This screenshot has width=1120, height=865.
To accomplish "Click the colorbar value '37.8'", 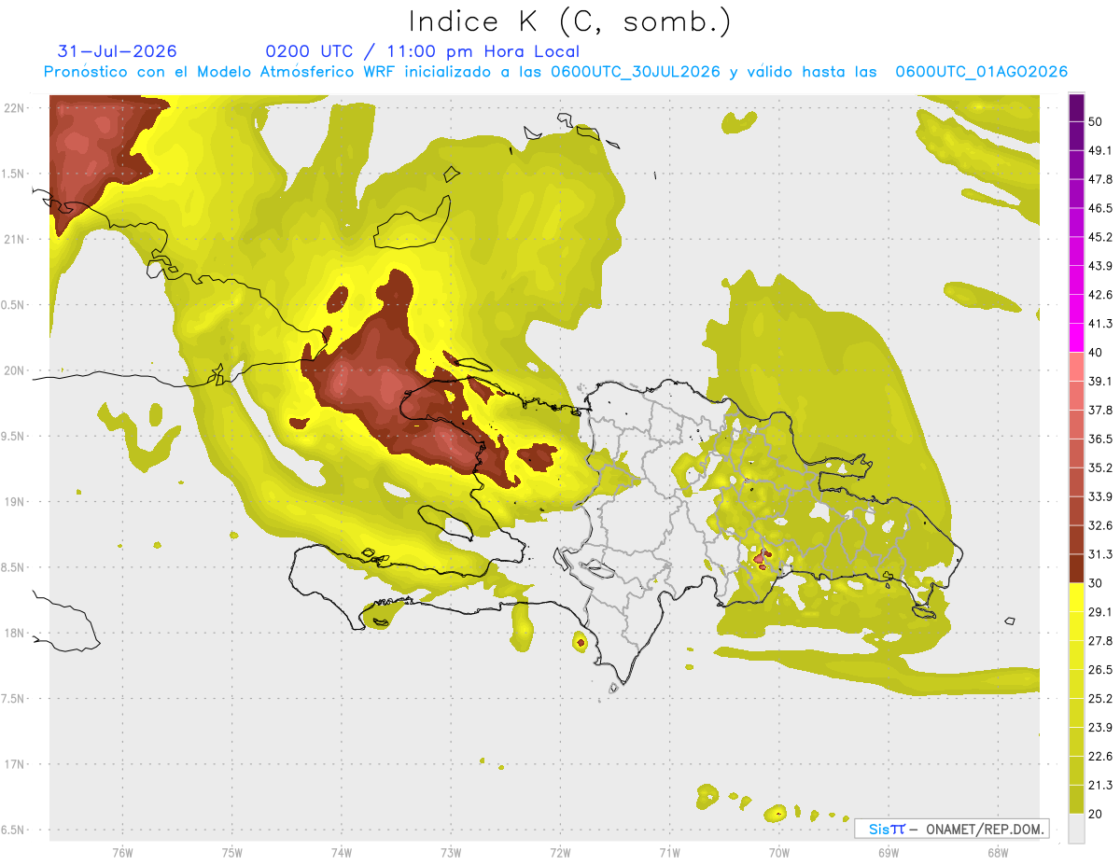I will click(1100, 410).
